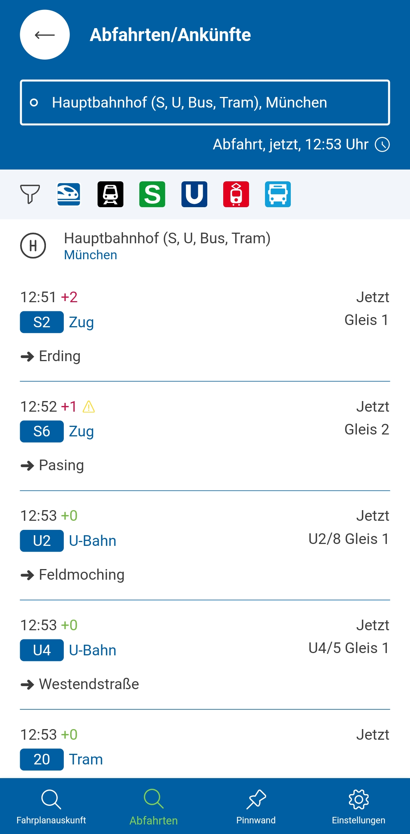The height and width of the screenshot is (834, 410).
Task: Tap the stop H symbol icon
Action: [33, 246]
